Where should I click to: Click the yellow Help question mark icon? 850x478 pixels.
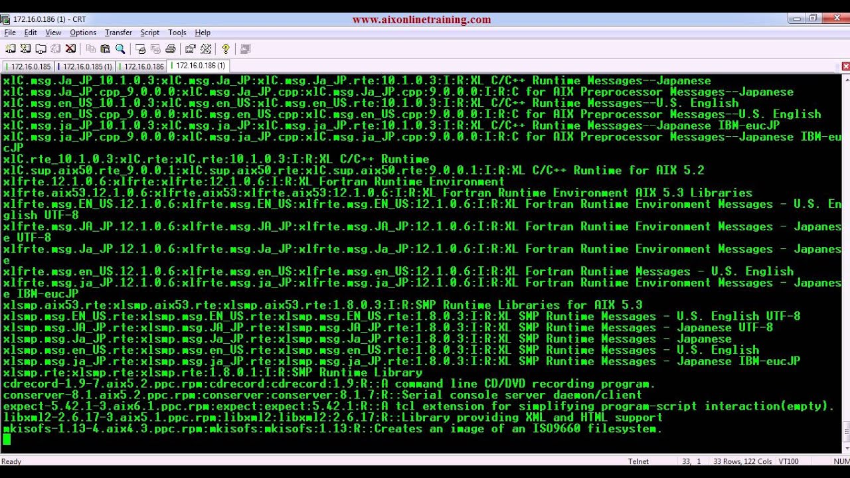point(226,48)
